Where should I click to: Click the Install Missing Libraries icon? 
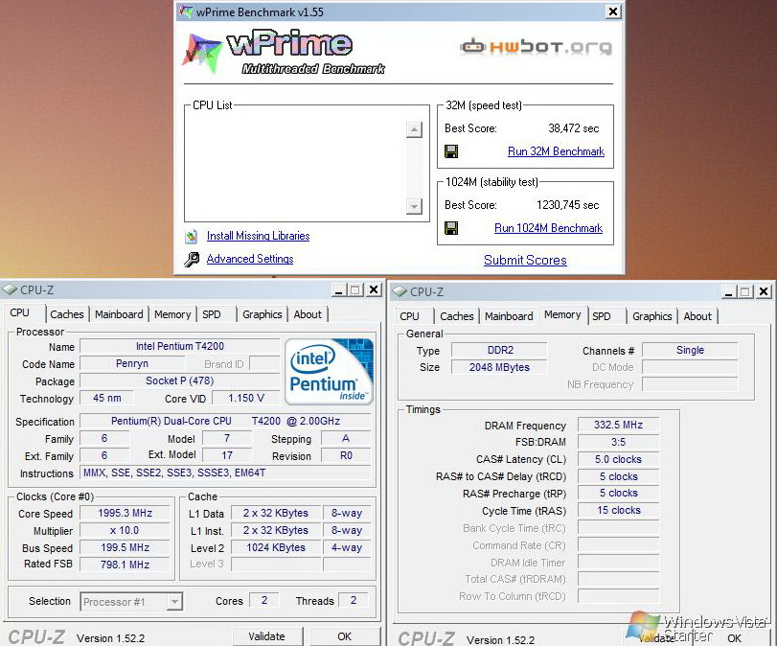click(x=192, y=236)
